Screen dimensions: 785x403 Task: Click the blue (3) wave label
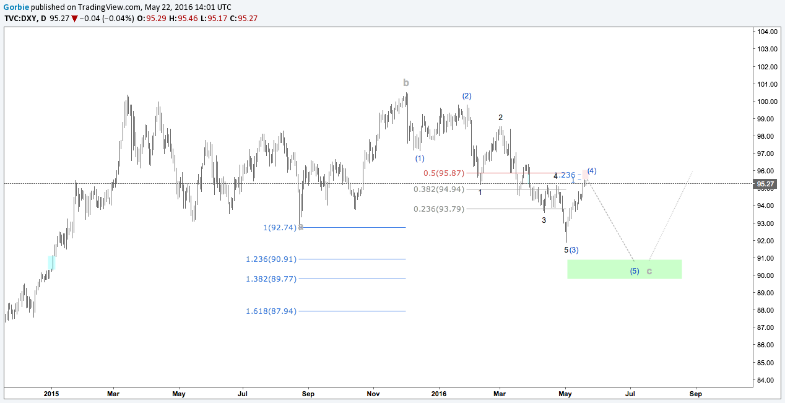click(x=574, y=250)
